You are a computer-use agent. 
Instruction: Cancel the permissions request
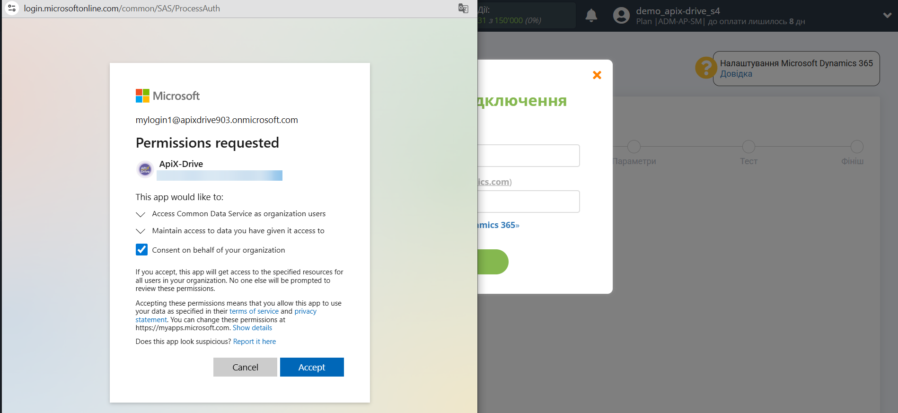pos(245,367)
